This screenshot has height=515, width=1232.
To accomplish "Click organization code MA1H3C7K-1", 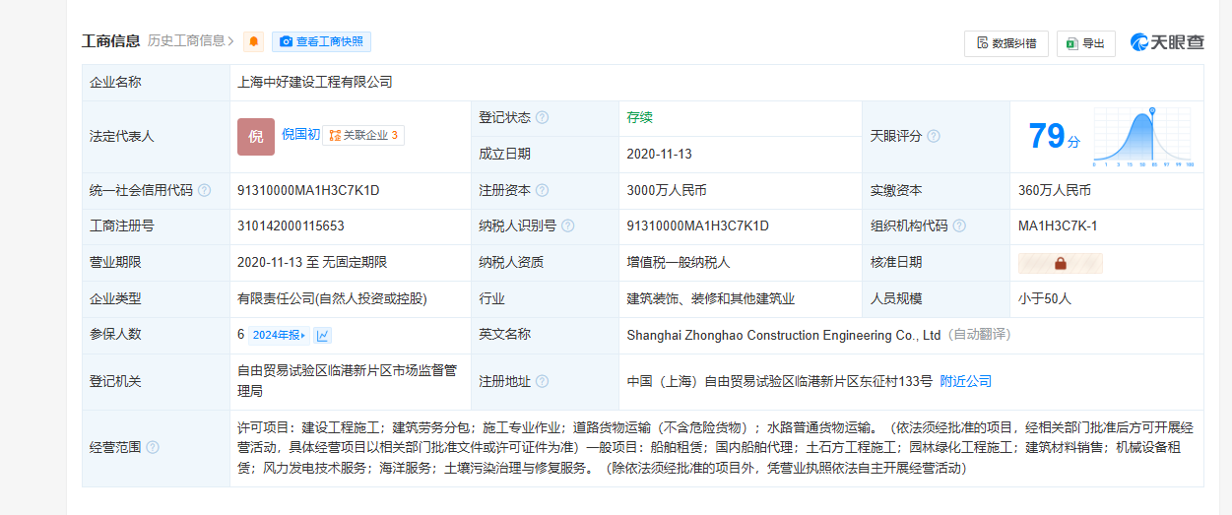I will coord(1058,226).
